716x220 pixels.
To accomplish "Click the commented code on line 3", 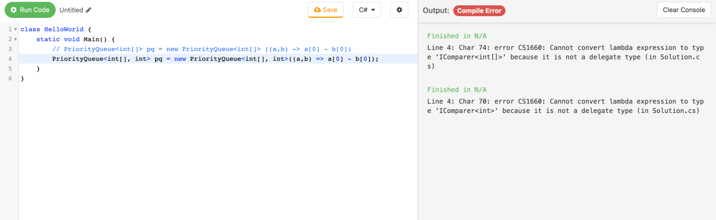I will (202, 49).
